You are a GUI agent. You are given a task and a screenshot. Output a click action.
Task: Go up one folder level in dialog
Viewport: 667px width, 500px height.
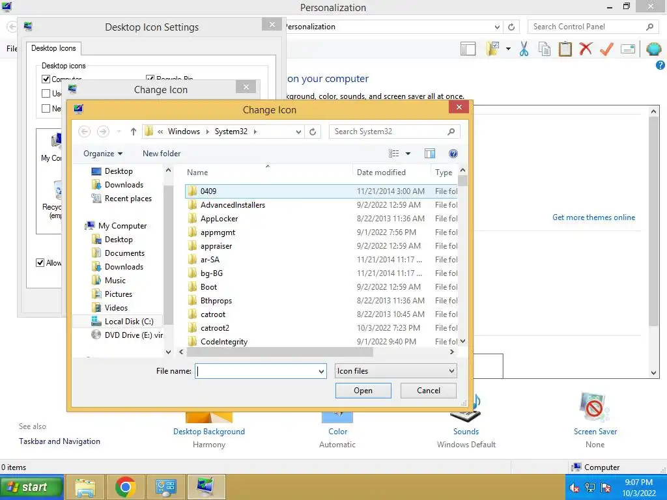click(133, 132)
